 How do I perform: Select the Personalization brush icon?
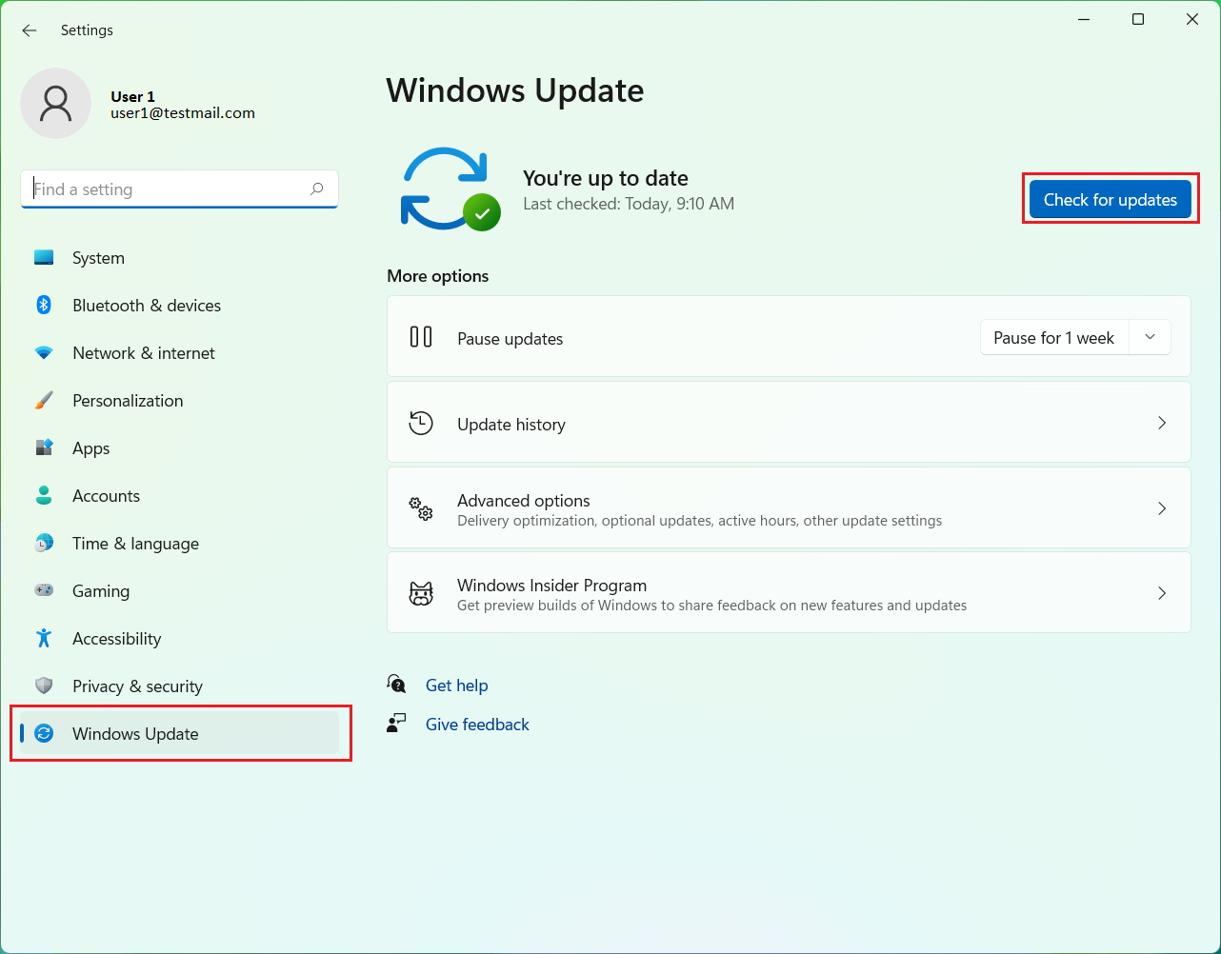[44, 400]
